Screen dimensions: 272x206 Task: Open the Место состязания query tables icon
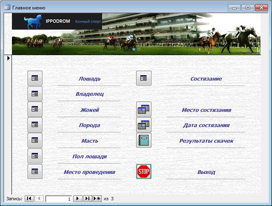click(x=144, y=109)
